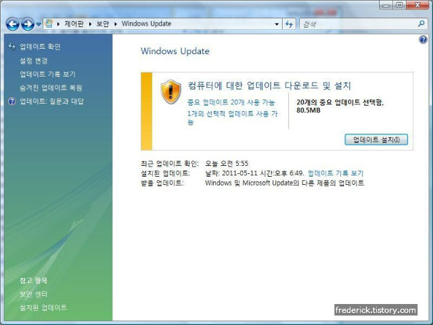Expand the arrow before 제어판 breadcrumb
This screenshot has height=325, width=433.
click(58, 24)
